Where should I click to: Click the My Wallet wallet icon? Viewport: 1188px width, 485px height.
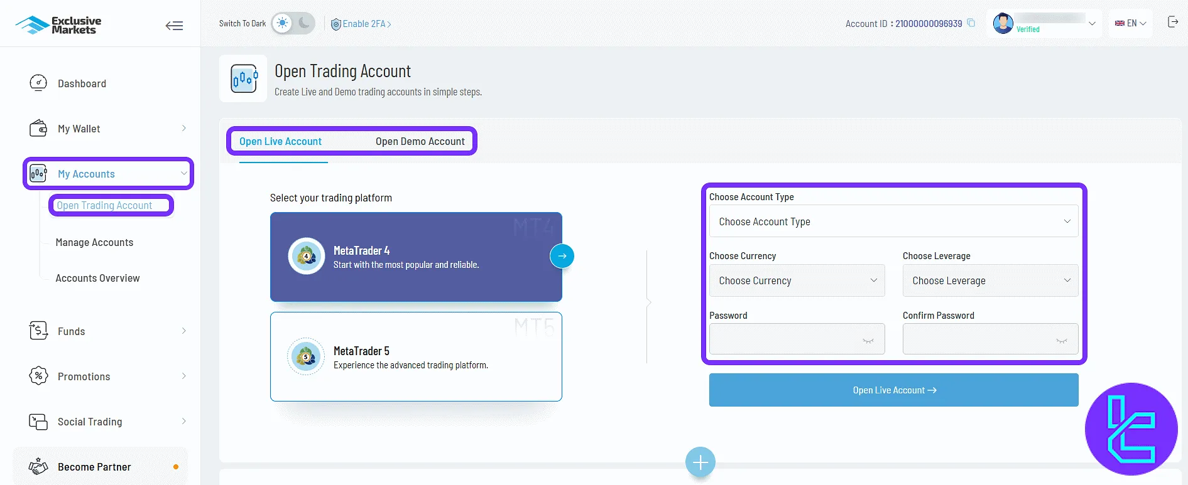click(x=38, y=129)
